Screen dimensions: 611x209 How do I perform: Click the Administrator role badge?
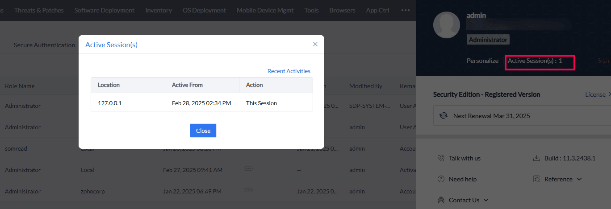488,40
